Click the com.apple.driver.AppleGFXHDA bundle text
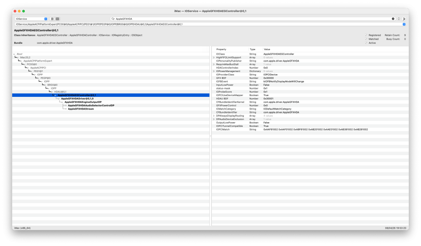The height and width of the screenshot is (246, 421). pyautogui.click(x=55, y=43)
